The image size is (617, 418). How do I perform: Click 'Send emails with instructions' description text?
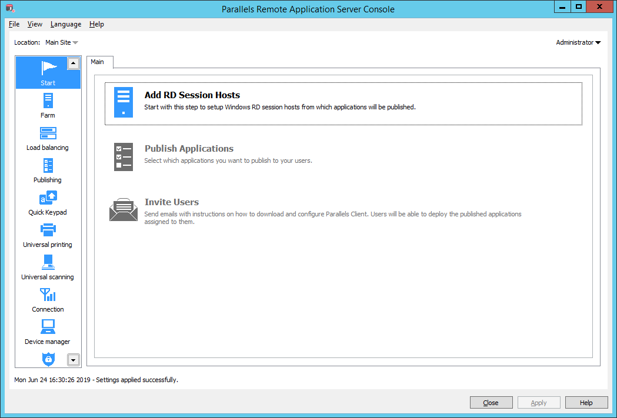click(332, 218)
